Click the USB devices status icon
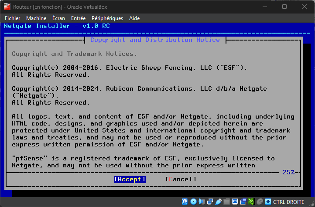This screenshot has width=315, height=207. [x=219, y=202]
